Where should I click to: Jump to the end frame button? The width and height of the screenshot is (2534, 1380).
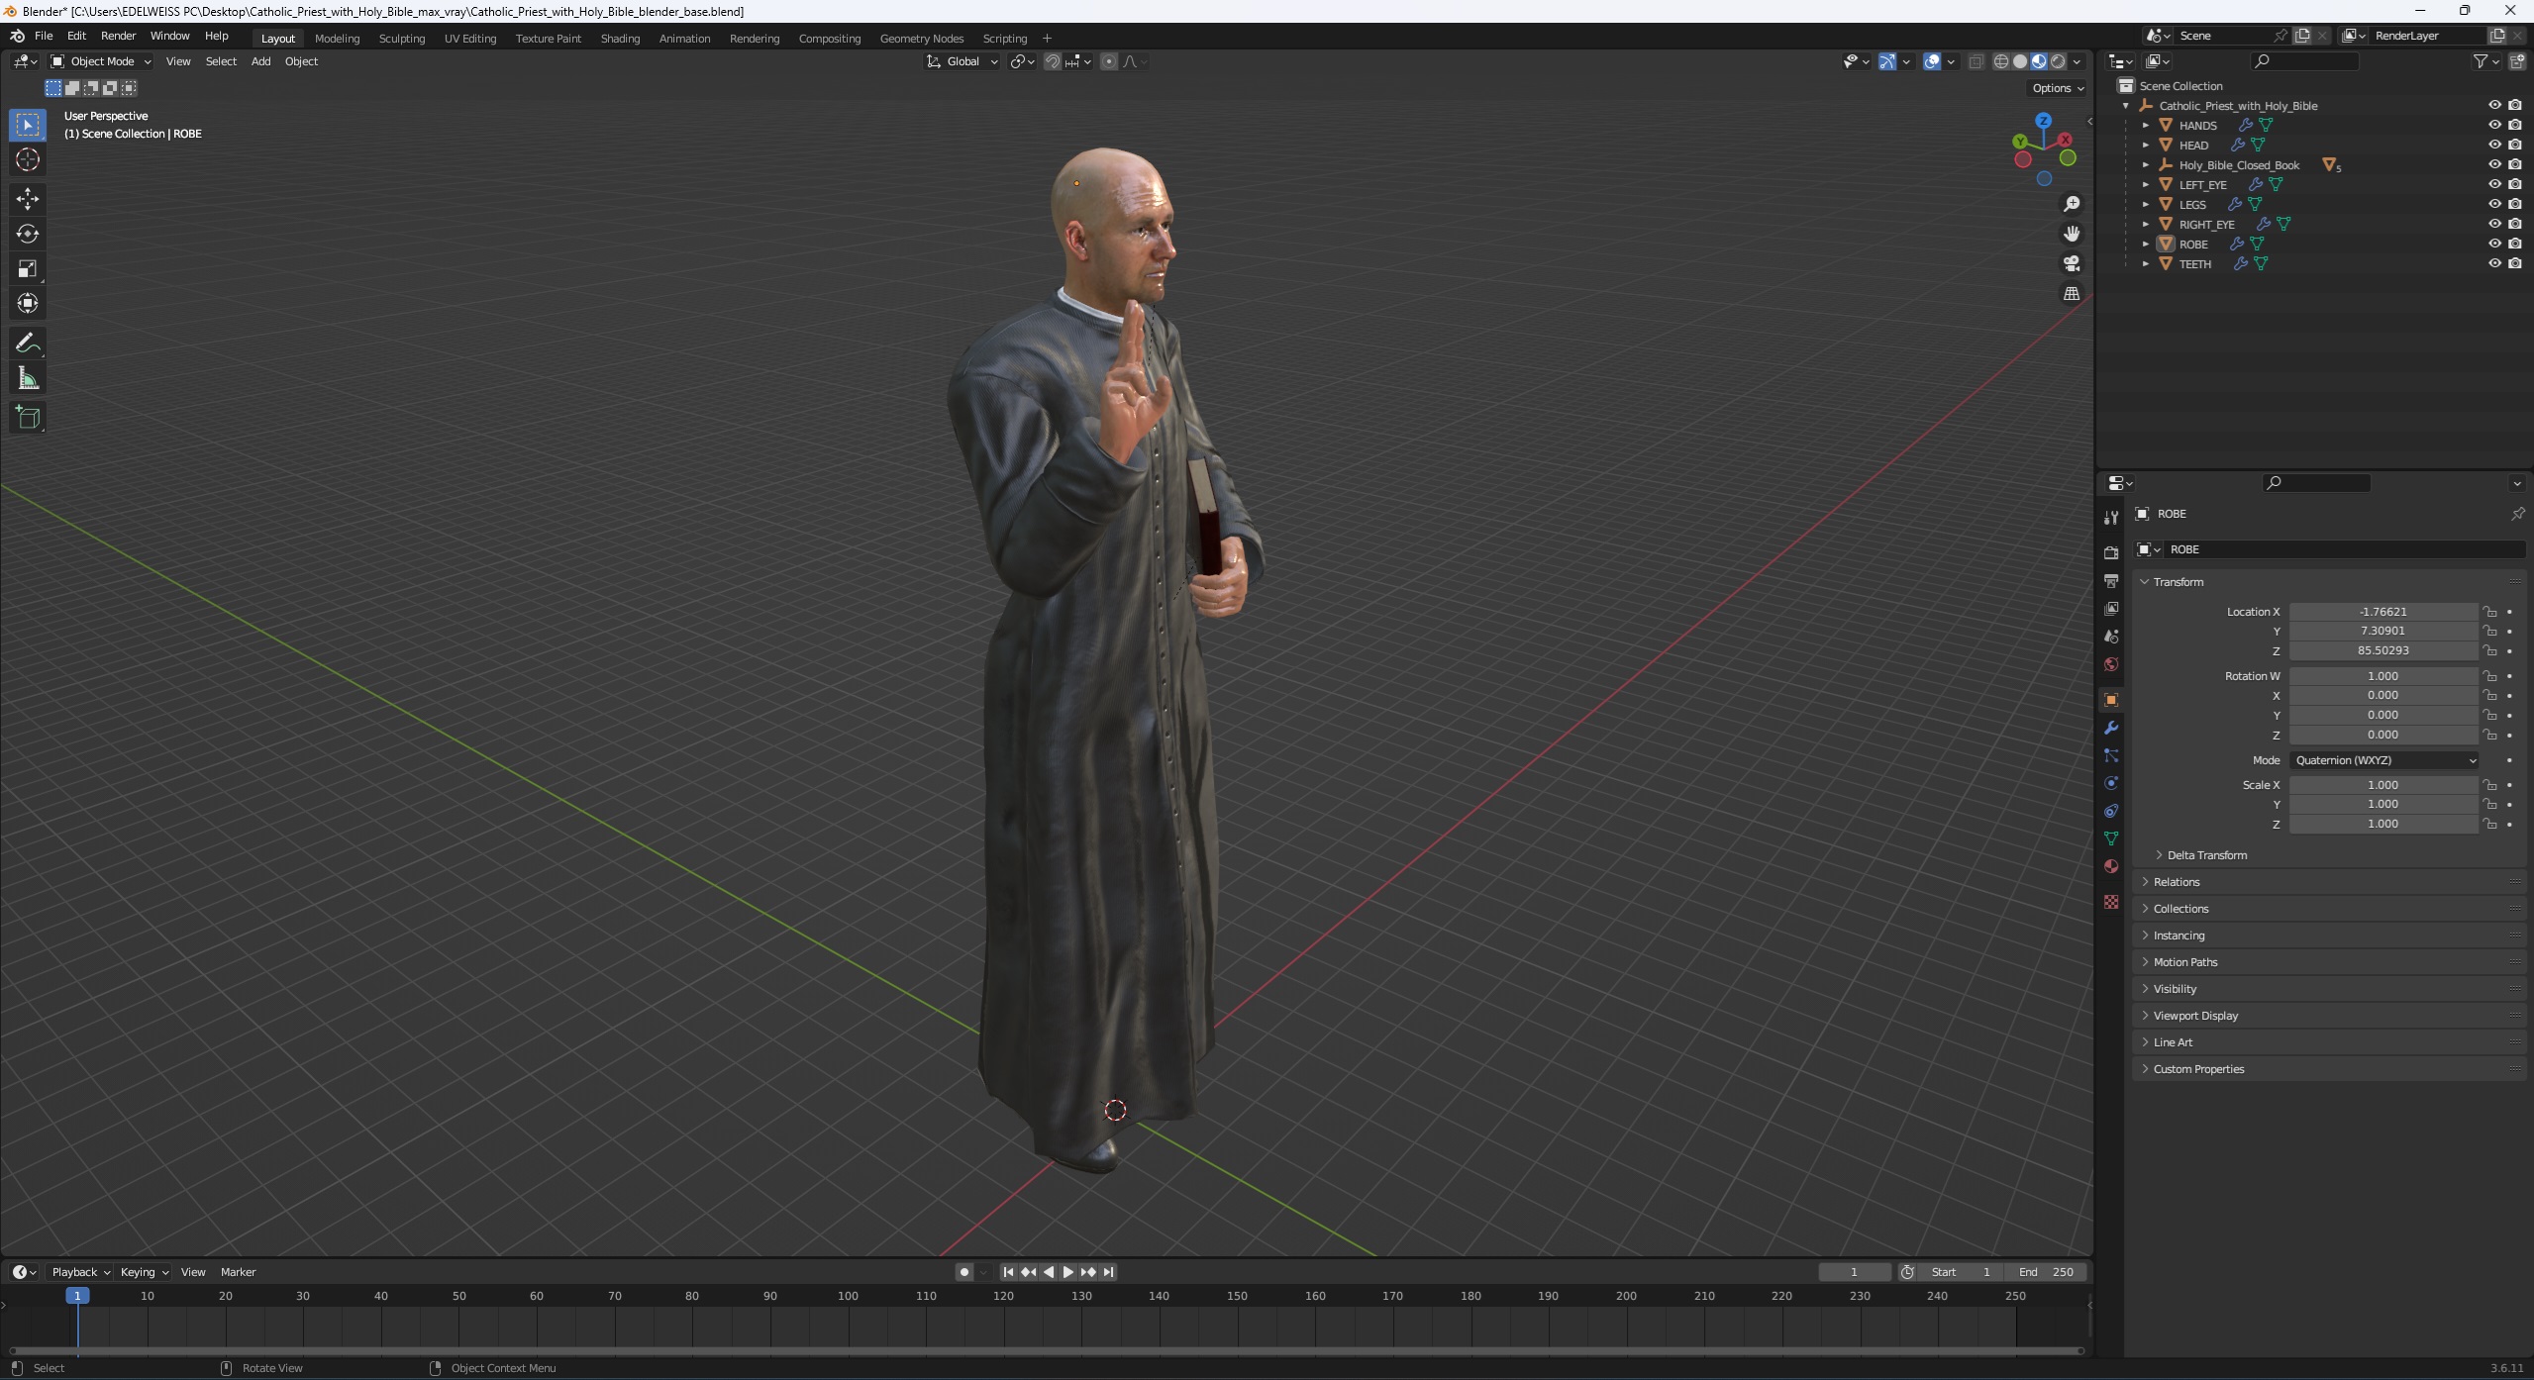[1109, 1272]
